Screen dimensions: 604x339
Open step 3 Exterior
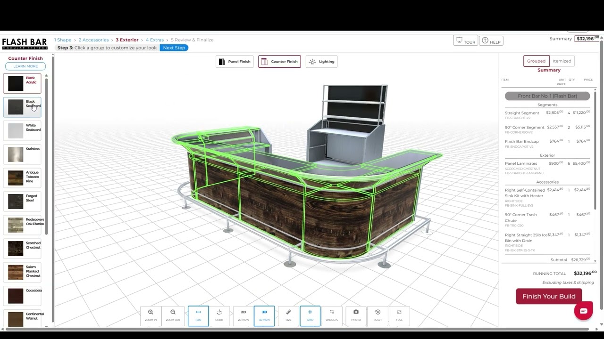pos(127,40)
